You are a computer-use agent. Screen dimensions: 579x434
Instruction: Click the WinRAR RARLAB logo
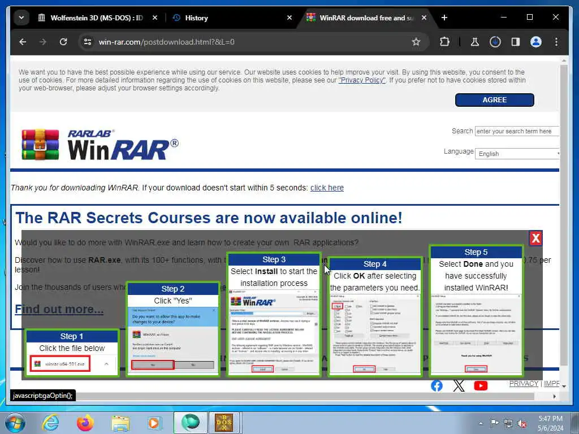[x=100, y=144]
